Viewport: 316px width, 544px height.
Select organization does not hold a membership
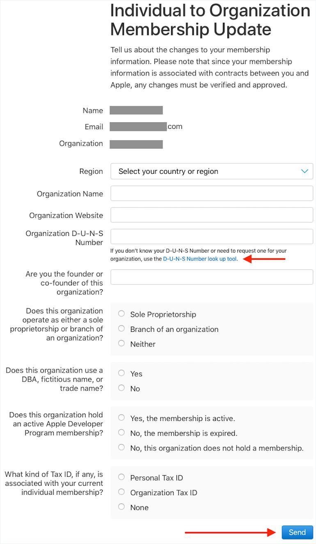[x=121, y=448]
